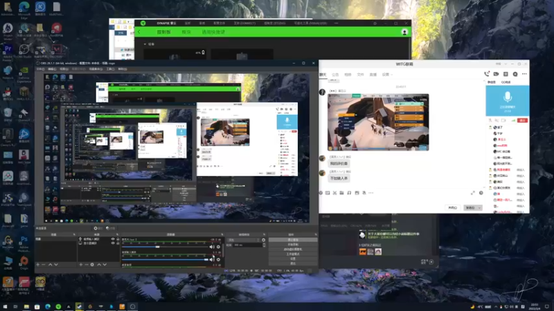Add a new source in OBS

click(81, 265)
